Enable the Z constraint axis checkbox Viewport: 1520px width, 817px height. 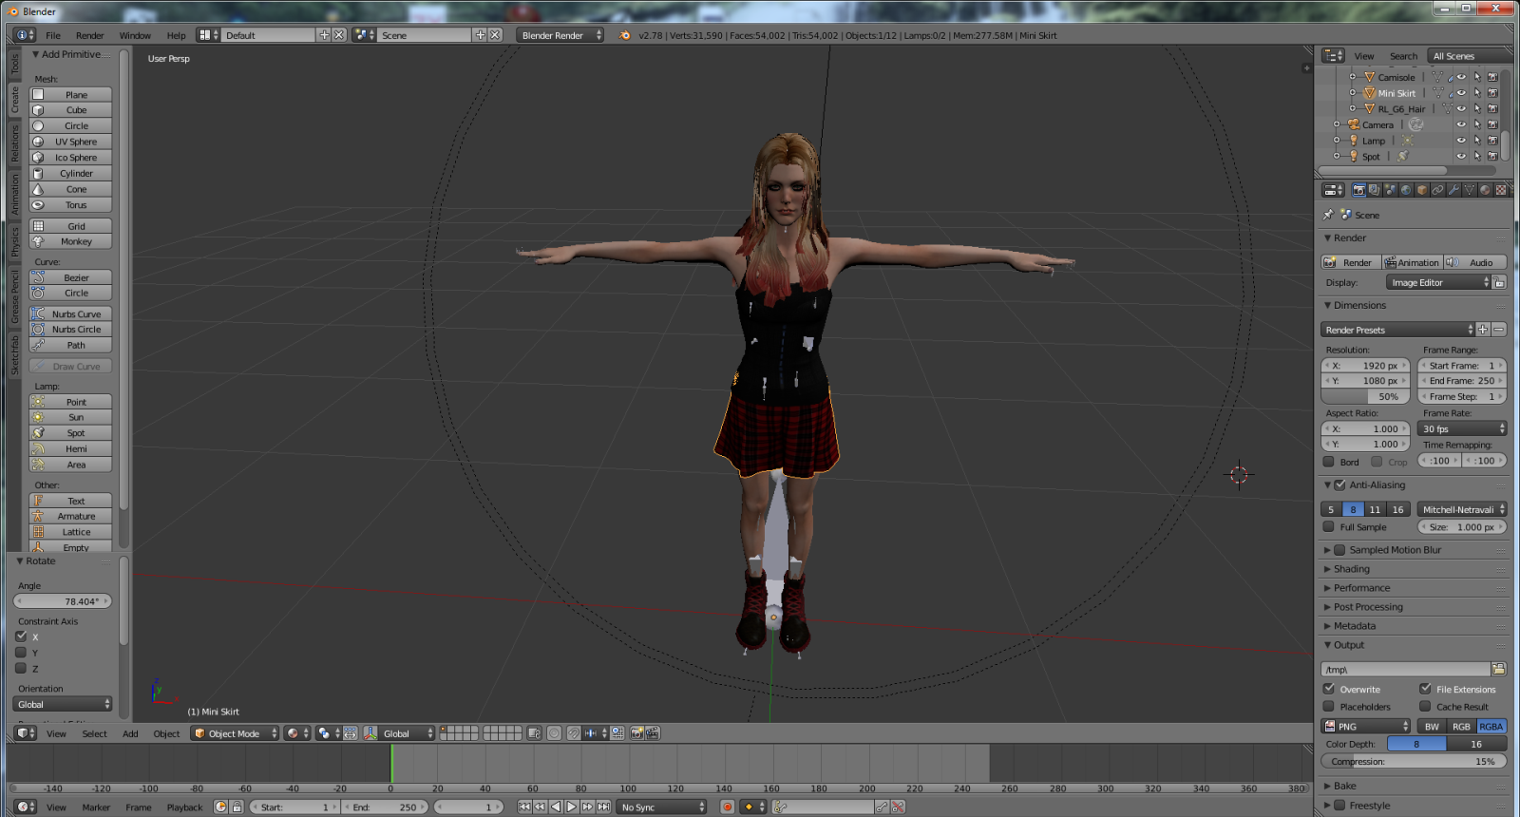click(21, 668)
